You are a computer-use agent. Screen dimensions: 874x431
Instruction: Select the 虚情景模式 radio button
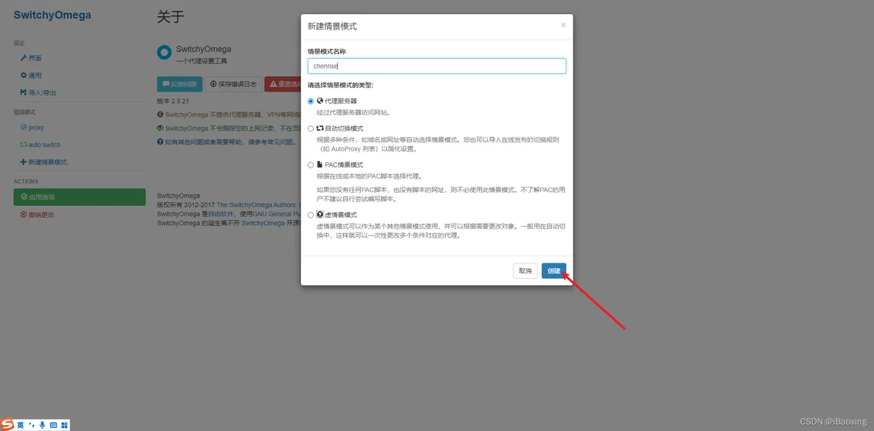pyautogui.click(x=311, y=215)
